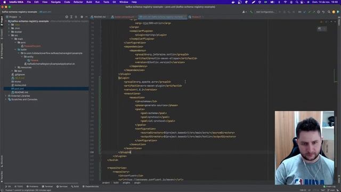Screen dimensions: 341x192
Task: Open the Apple menu
Action: (4, 2)
